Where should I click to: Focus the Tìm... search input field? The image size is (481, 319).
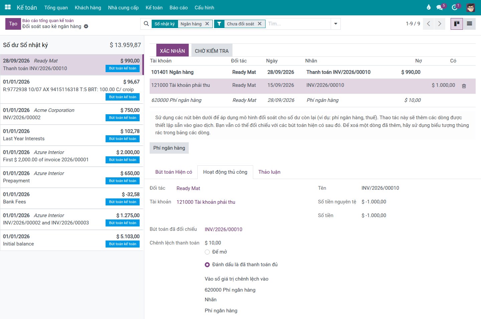point(298,24)
